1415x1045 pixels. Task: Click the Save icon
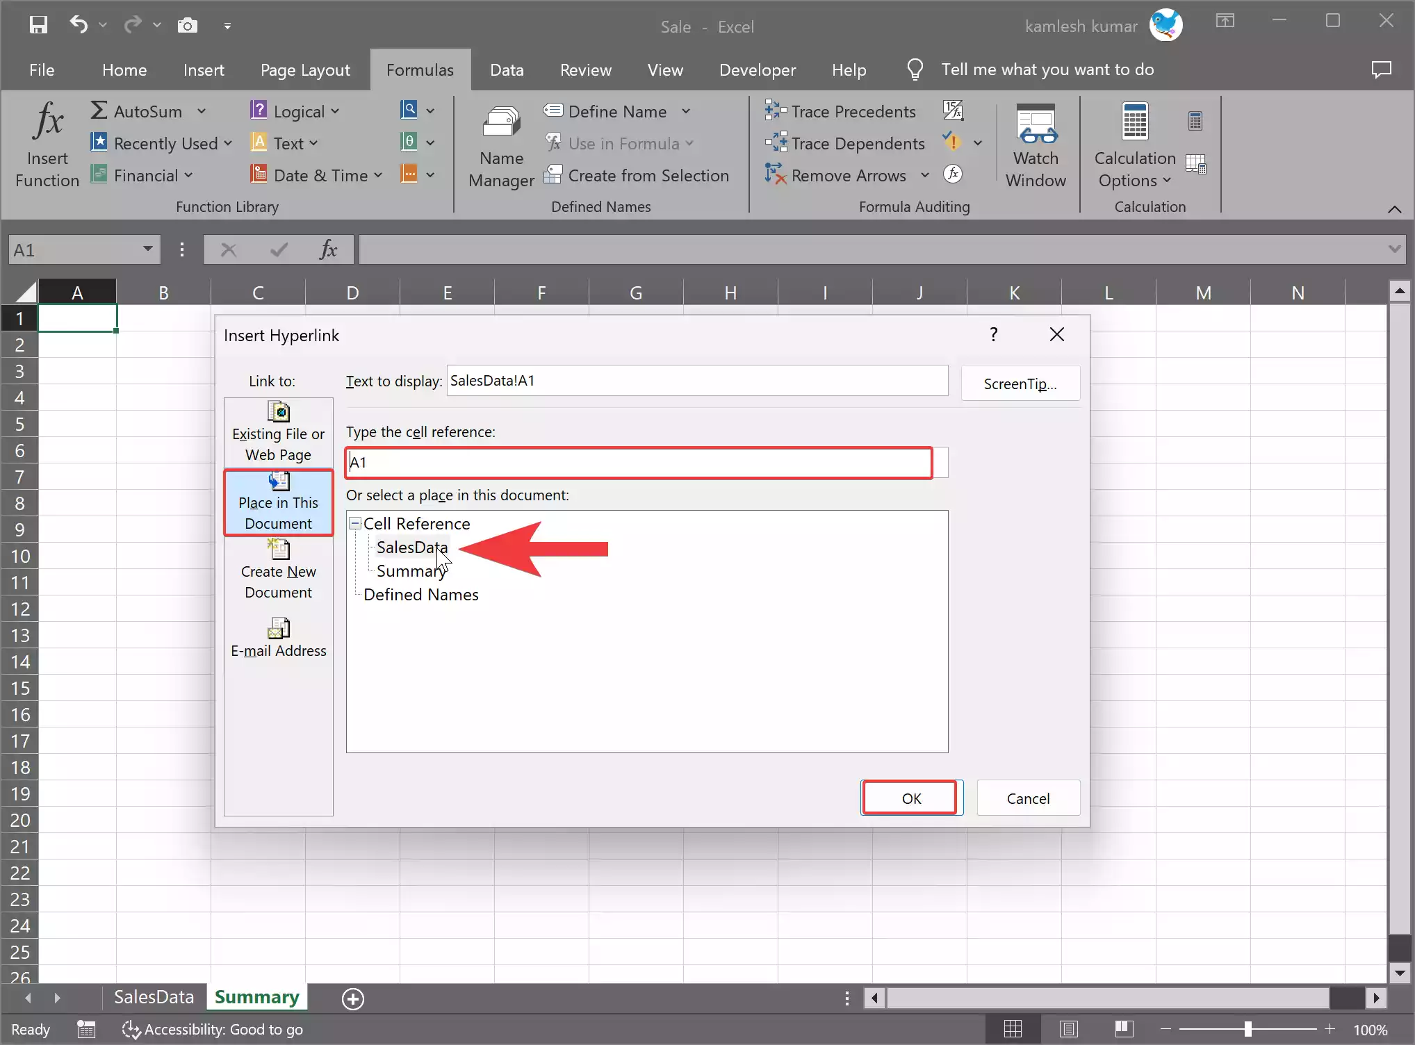pos(38,25)
